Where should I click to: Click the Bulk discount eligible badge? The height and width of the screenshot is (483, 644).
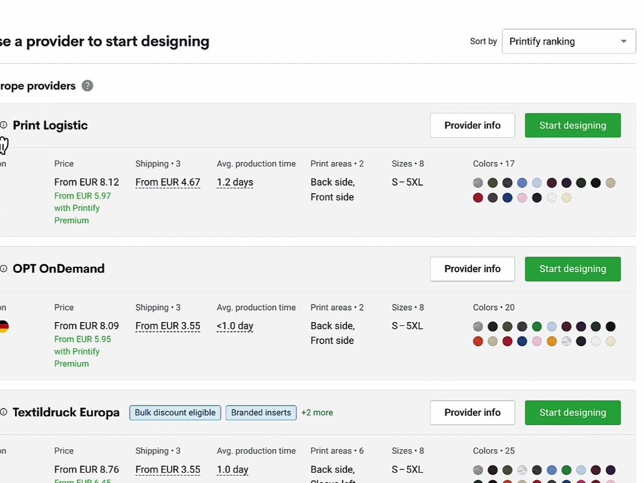175,413
